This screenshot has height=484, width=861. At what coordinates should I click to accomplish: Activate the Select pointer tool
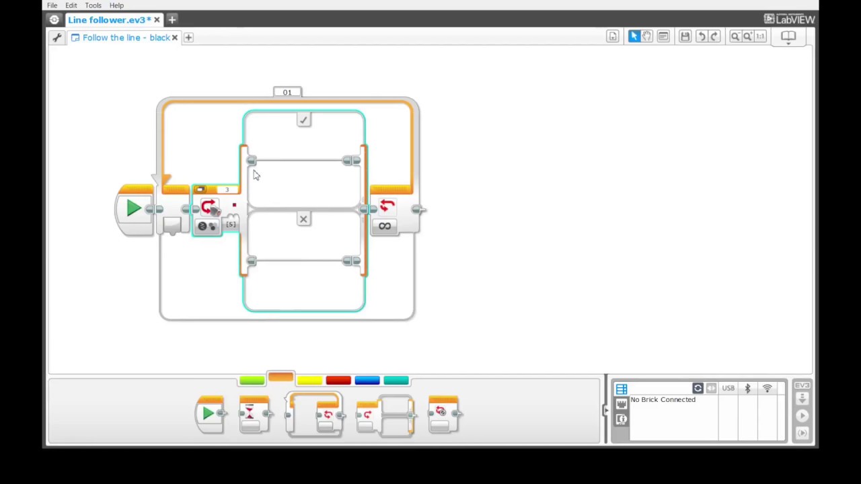point(634,36)
